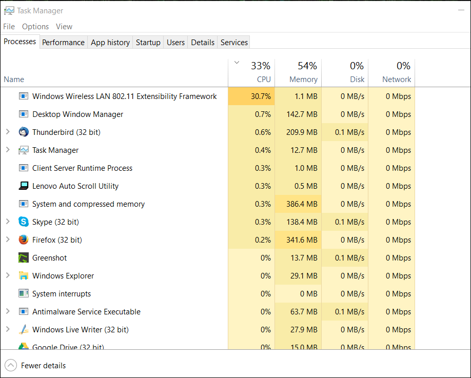Click the Antimalware Service Executable icon

pos(24,311)
